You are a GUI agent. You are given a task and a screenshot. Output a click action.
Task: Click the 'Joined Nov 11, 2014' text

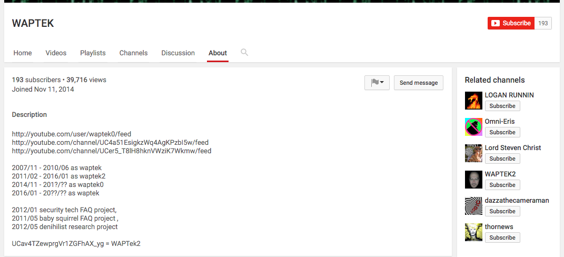pos(43,90)
